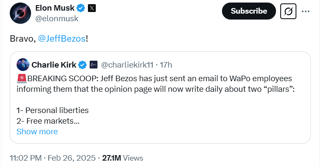Click the red siren emoji in quoted post
Image resolution: width=330 pixels, height=167 pixels.
22,79
